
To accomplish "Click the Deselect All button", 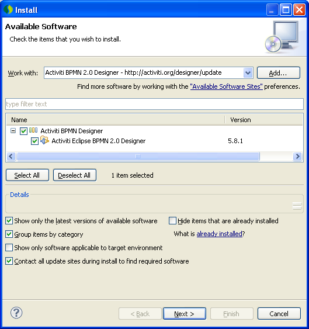I will pos(75,175).
